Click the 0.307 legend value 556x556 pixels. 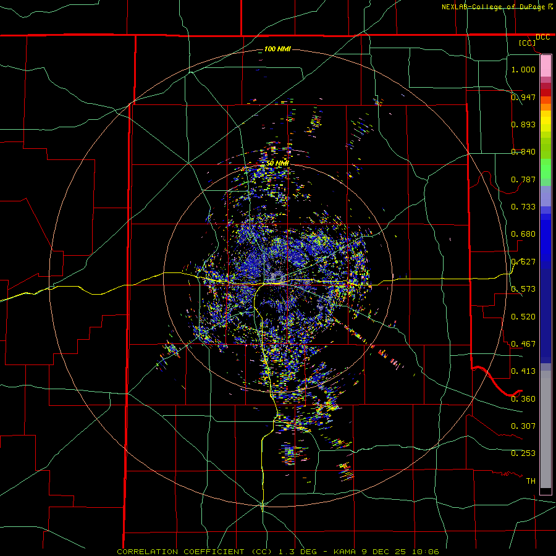click(523, 426)
